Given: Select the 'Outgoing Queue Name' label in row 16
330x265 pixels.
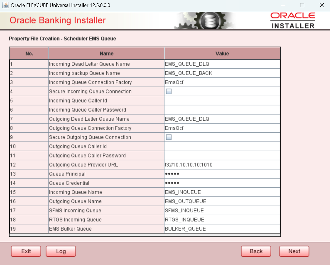Looking at the screenshot, I should [x=75, y=201].
